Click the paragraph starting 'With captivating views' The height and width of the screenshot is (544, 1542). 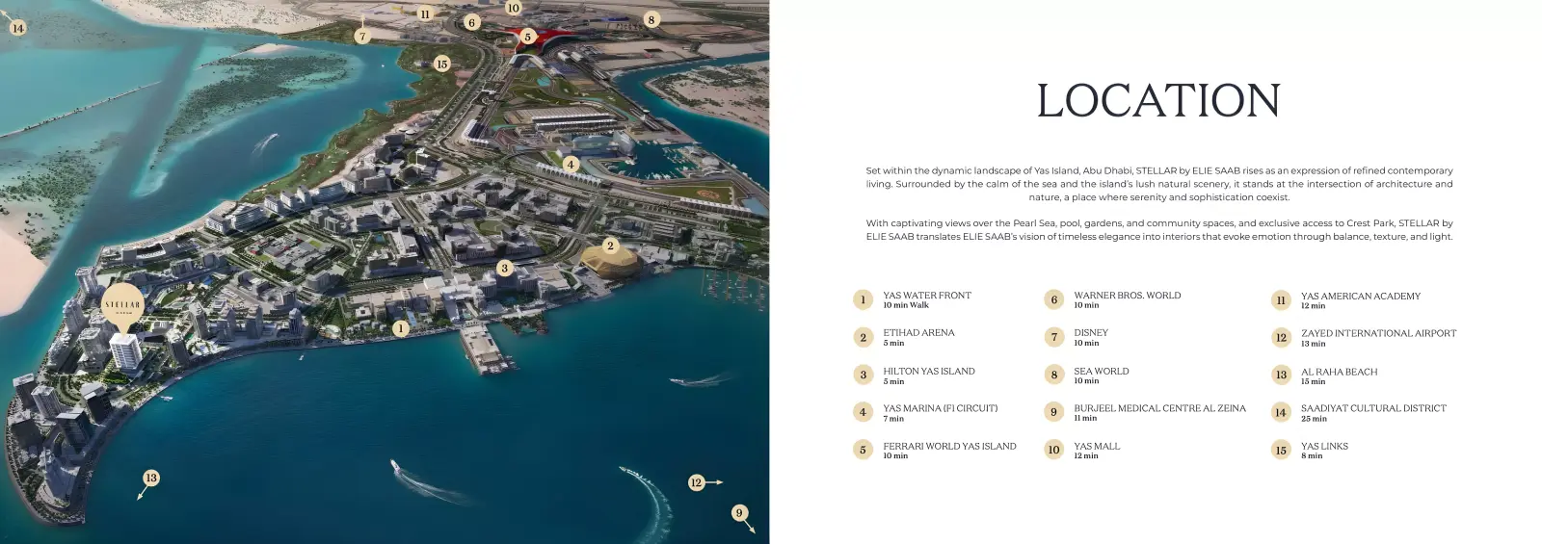point(1158,229)
